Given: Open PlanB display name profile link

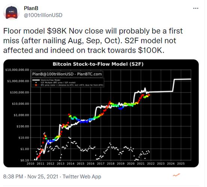Looking at the screenshot, I should pyautogui.click(x=31, y=8).
